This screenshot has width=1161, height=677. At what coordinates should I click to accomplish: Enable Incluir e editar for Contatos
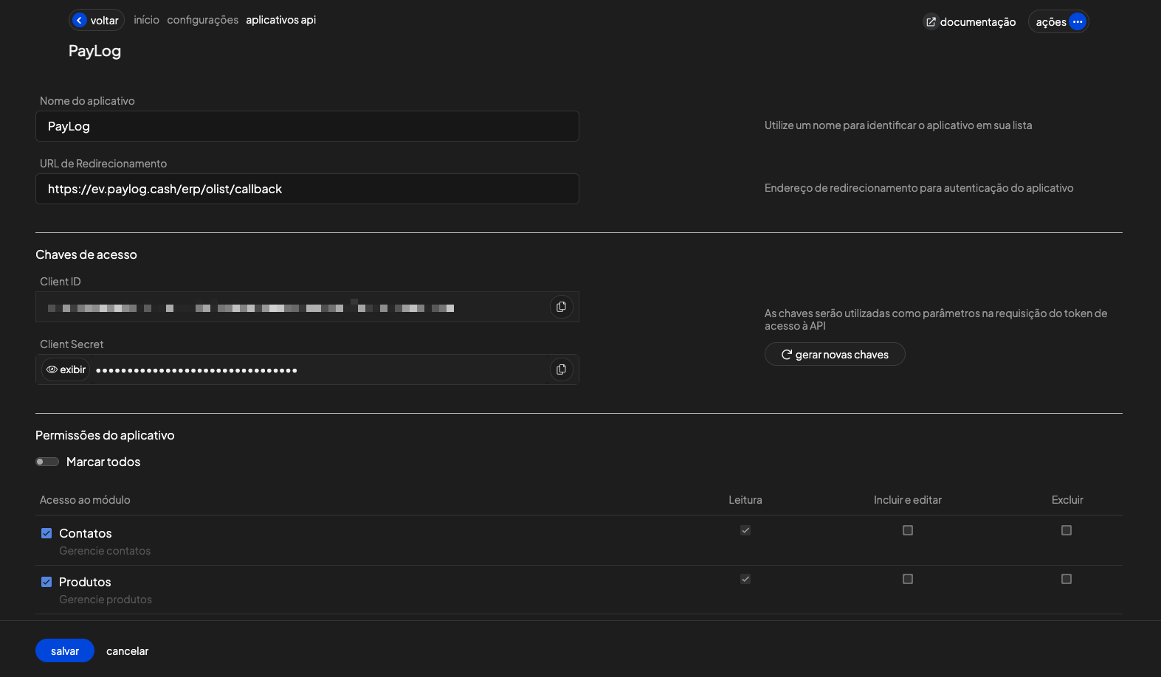tap(908, 530)
